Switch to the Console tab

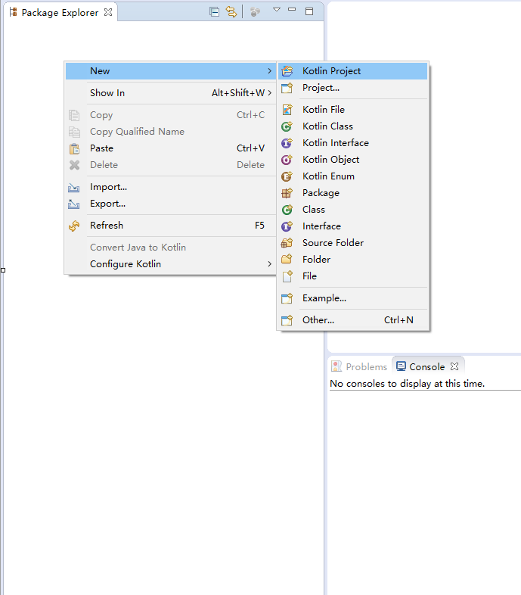coord(427,366)
